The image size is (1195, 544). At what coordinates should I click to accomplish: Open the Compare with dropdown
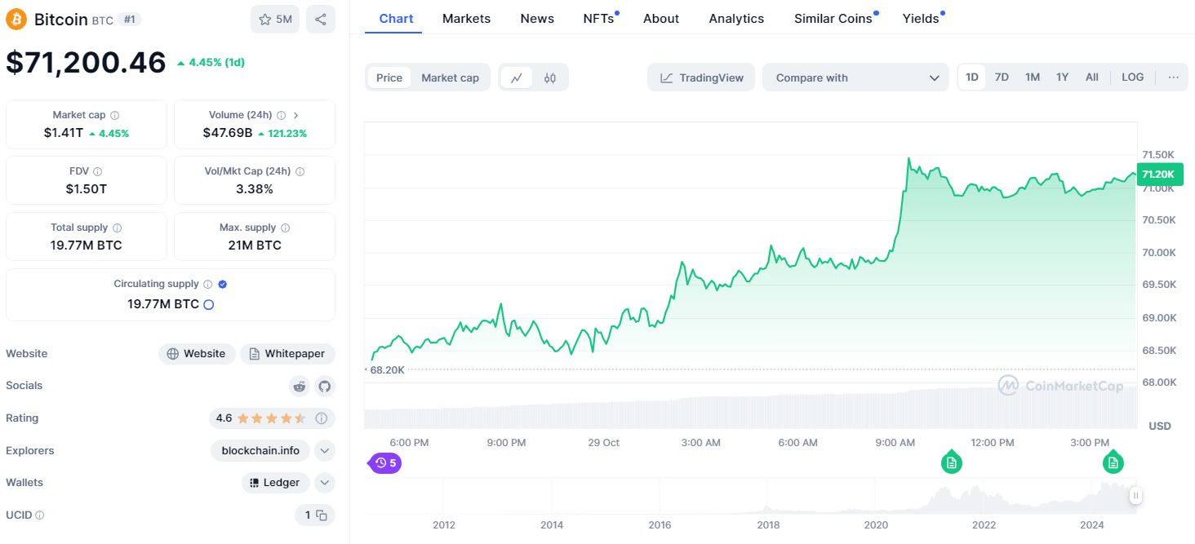click(x=856, y=77)
